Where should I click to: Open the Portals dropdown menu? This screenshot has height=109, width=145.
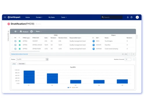39,17
